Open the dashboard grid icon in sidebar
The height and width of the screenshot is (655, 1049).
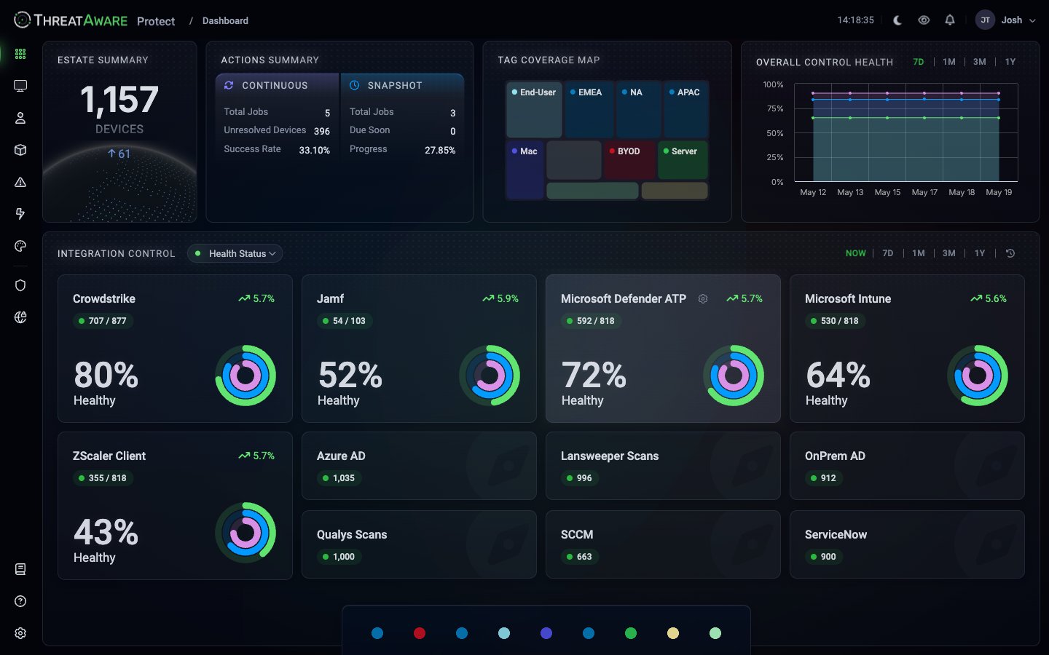pyautogui.click(x=20, y=54)
